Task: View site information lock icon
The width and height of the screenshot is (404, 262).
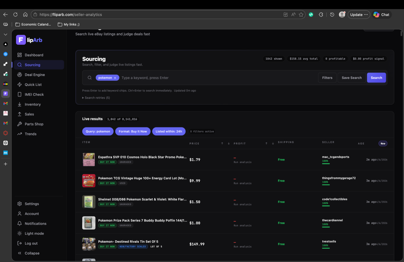Action: (x=35, y=15)
